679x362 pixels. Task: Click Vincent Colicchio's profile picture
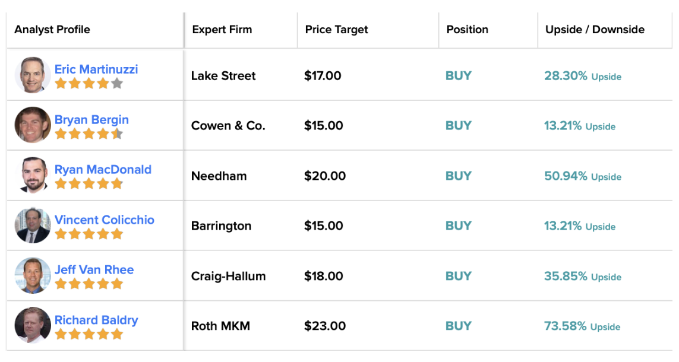click(x=33, y=226)
